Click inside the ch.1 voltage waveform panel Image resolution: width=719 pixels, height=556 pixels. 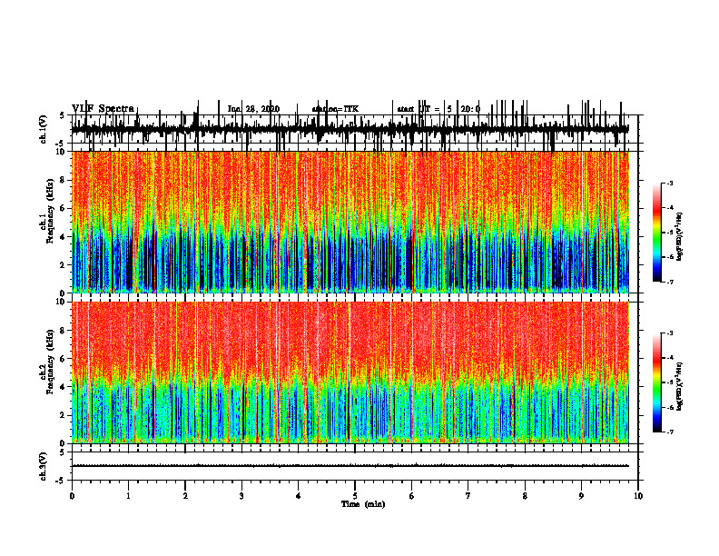click(x=354, y=129)
